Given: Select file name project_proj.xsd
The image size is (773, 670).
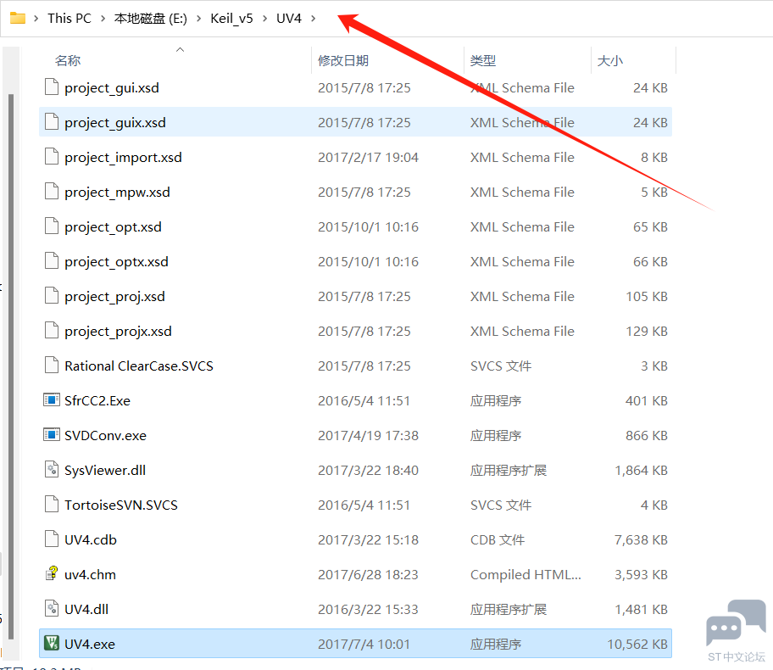Looking at the screenshot, I should click(115, 297).
